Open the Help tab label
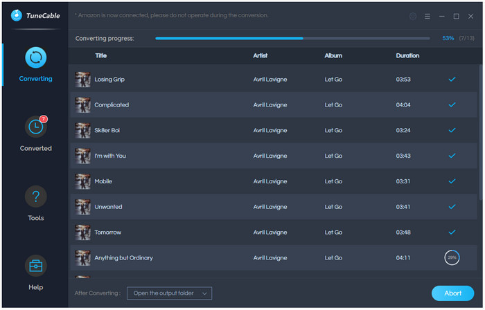 coord(35,287)
